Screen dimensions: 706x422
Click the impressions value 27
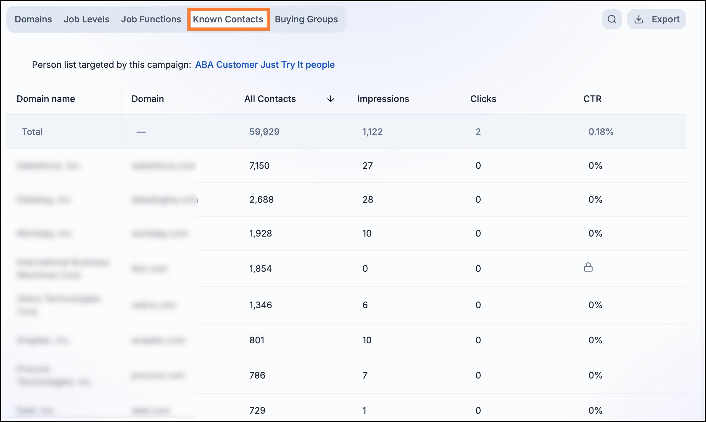pos(367,166)
